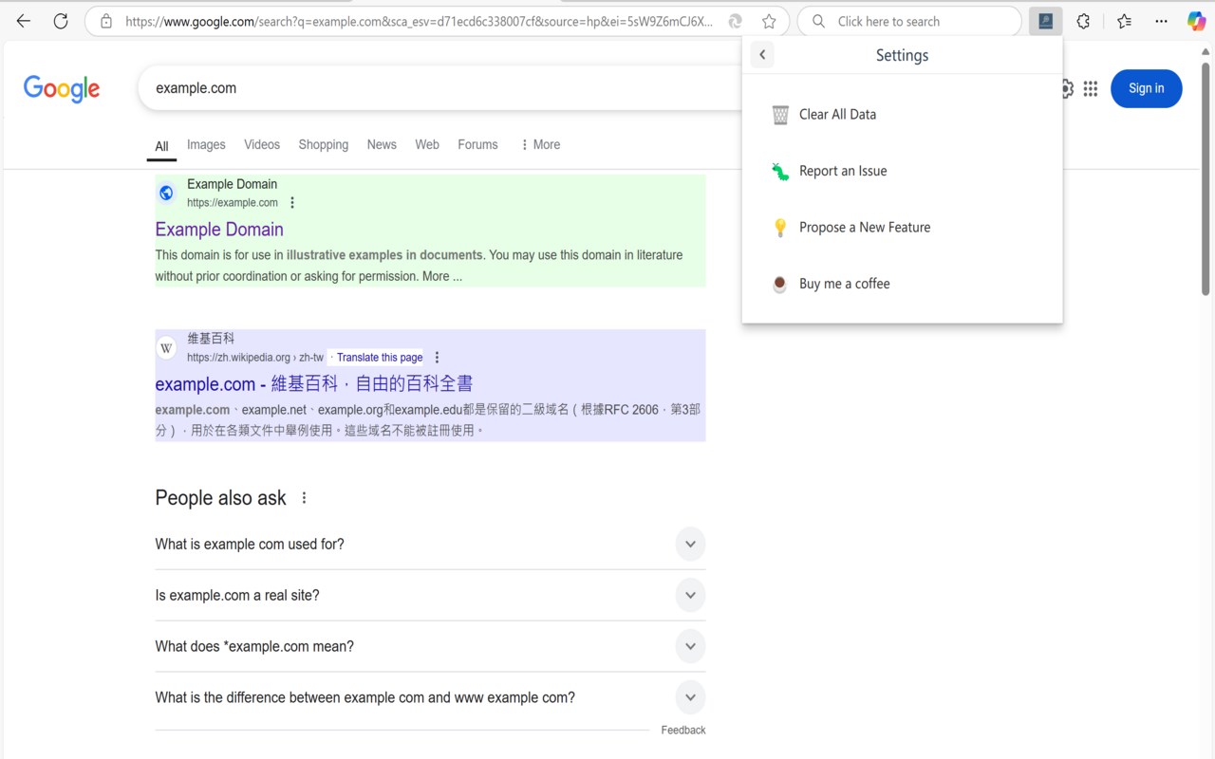Screen dimensions: 1215x759
Task: Click the green bug icon for Report an Issue
Action: (x=780, y=172)
